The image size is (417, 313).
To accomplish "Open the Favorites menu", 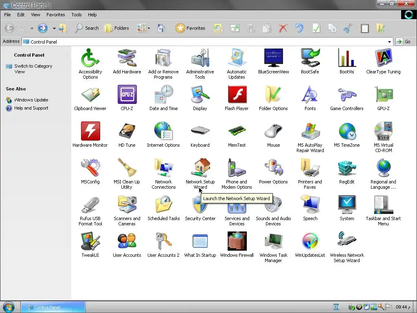I will click(55, 15).
